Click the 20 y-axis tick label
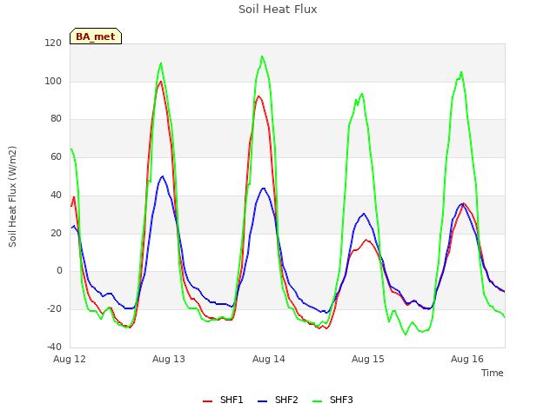This screenshot has height=417, width=557. [56, 233]
